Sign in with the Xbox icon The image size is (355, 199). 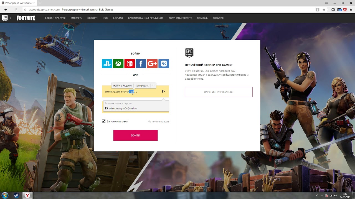118,64
